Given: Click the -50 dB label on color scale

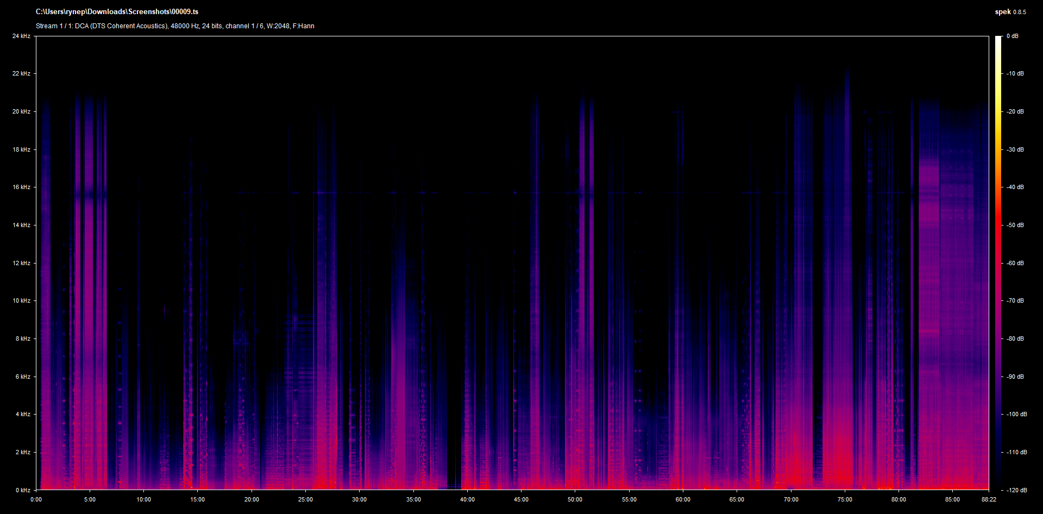Looking at the screenshot, I should click(1015, 225).
